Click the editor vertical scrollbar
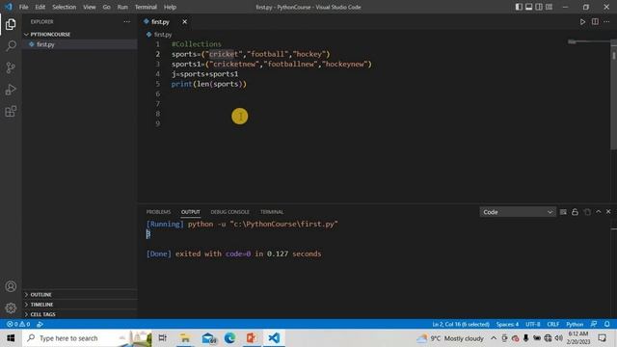This screenshot has width=617, height=347. tap(614, 94)
